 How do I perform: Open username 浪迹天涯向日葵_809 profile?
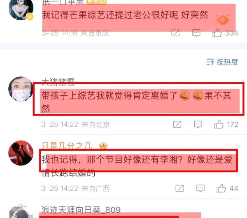click(81, 210)
